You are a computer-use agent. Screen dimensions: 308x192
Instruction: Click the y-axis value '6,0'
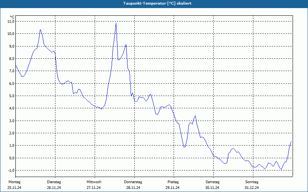(x=12, y=83)
